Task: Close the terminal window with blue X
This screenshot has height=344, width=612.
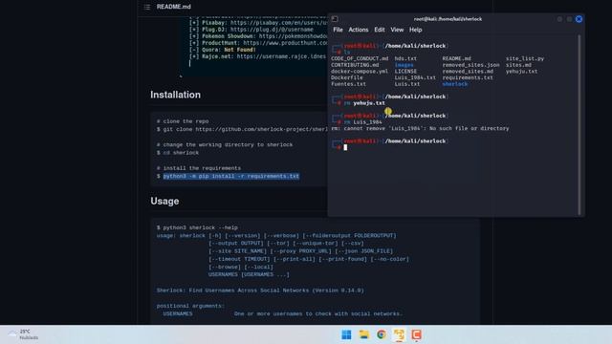Action: (579, 19)
